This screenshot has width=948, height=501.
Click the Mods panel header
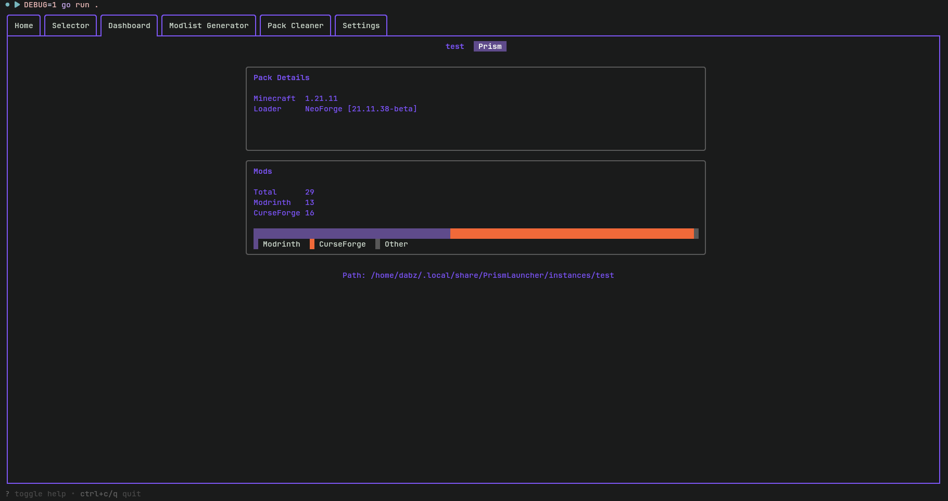[x=262, y=171]
